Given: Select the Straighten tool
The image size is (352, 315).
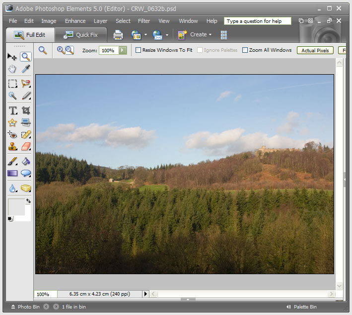Looking at the screenshot, I should [x=26, y=122].
